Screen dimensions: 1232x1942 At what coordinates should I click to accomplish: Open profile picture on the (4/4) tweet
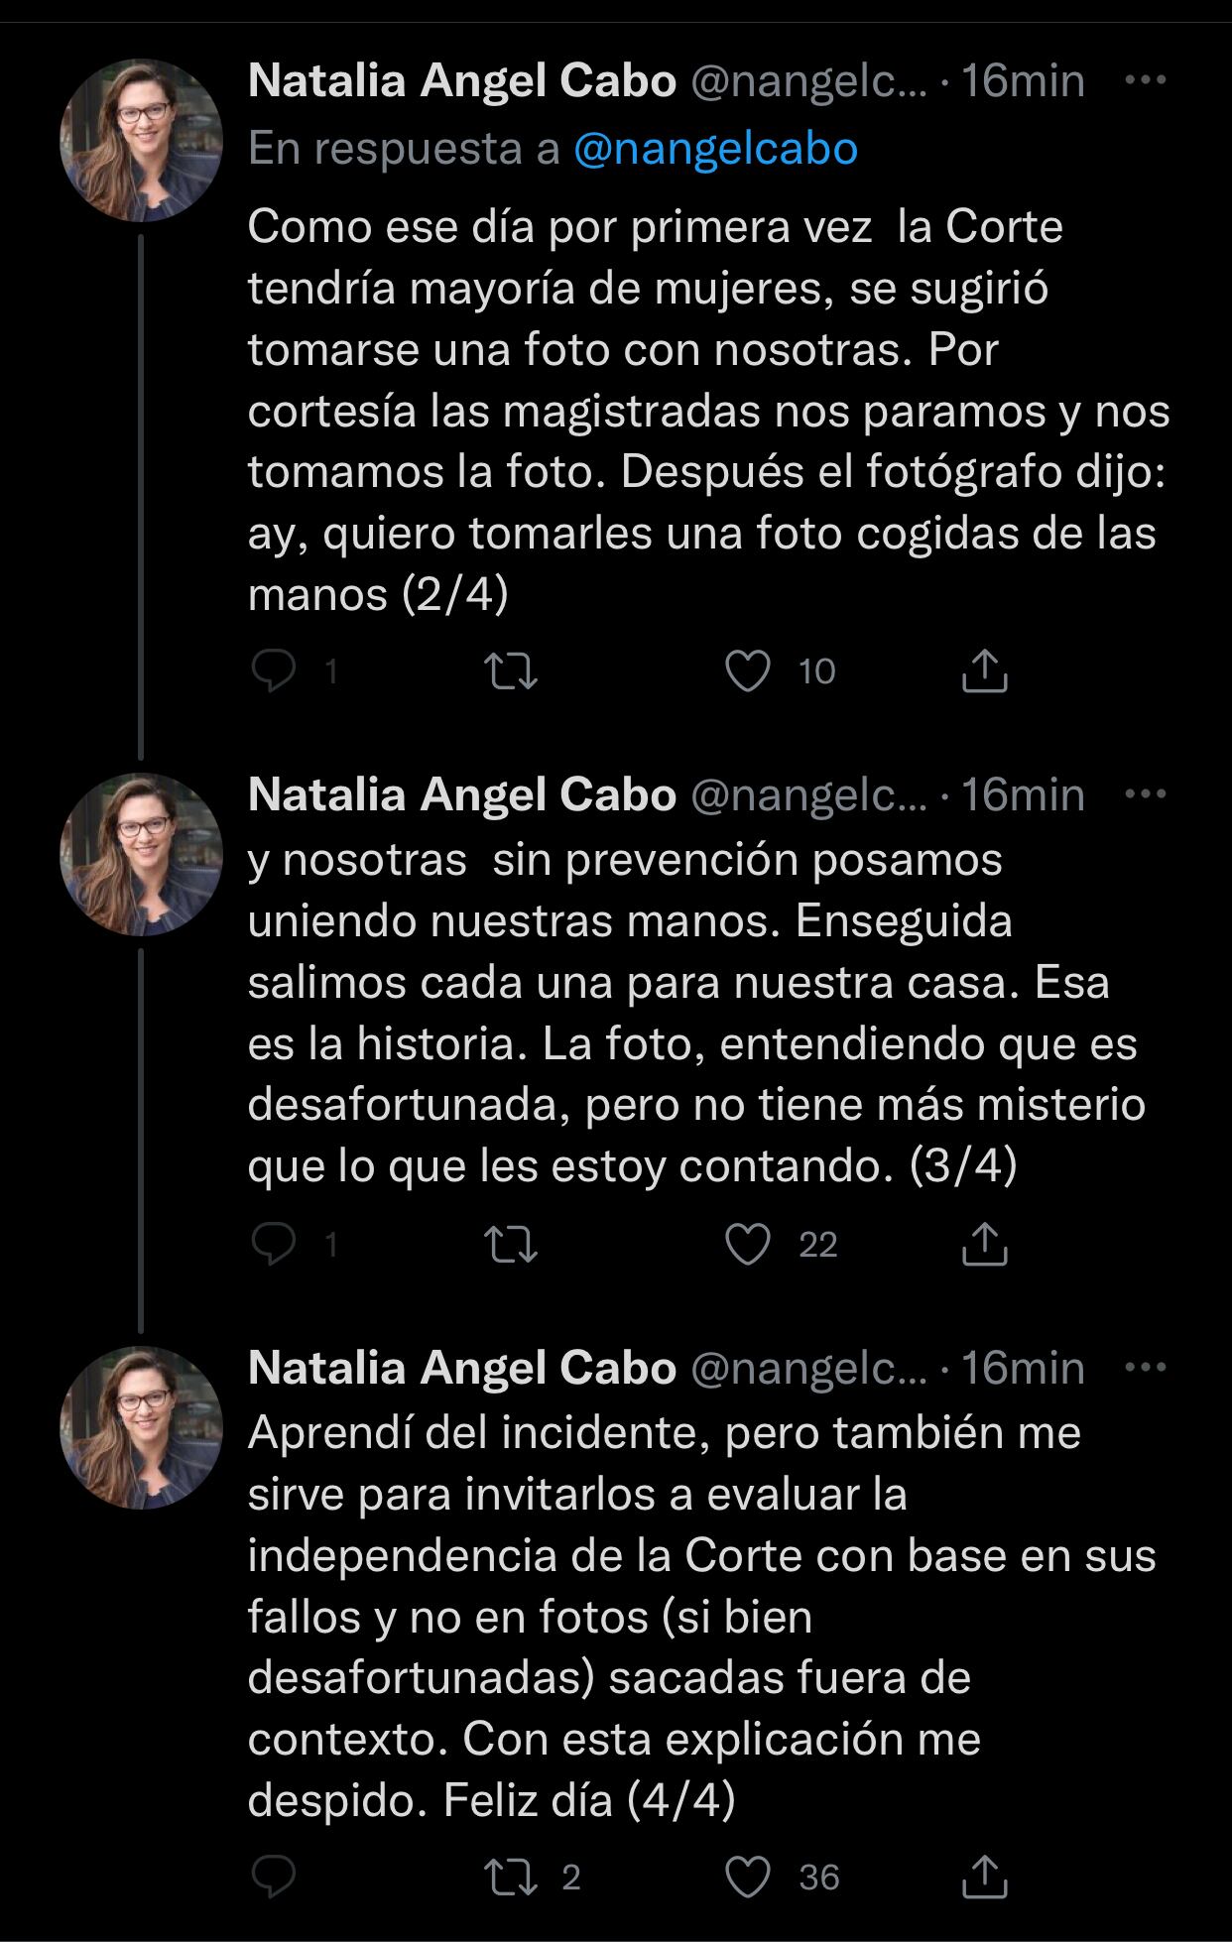pos(141,1427)
